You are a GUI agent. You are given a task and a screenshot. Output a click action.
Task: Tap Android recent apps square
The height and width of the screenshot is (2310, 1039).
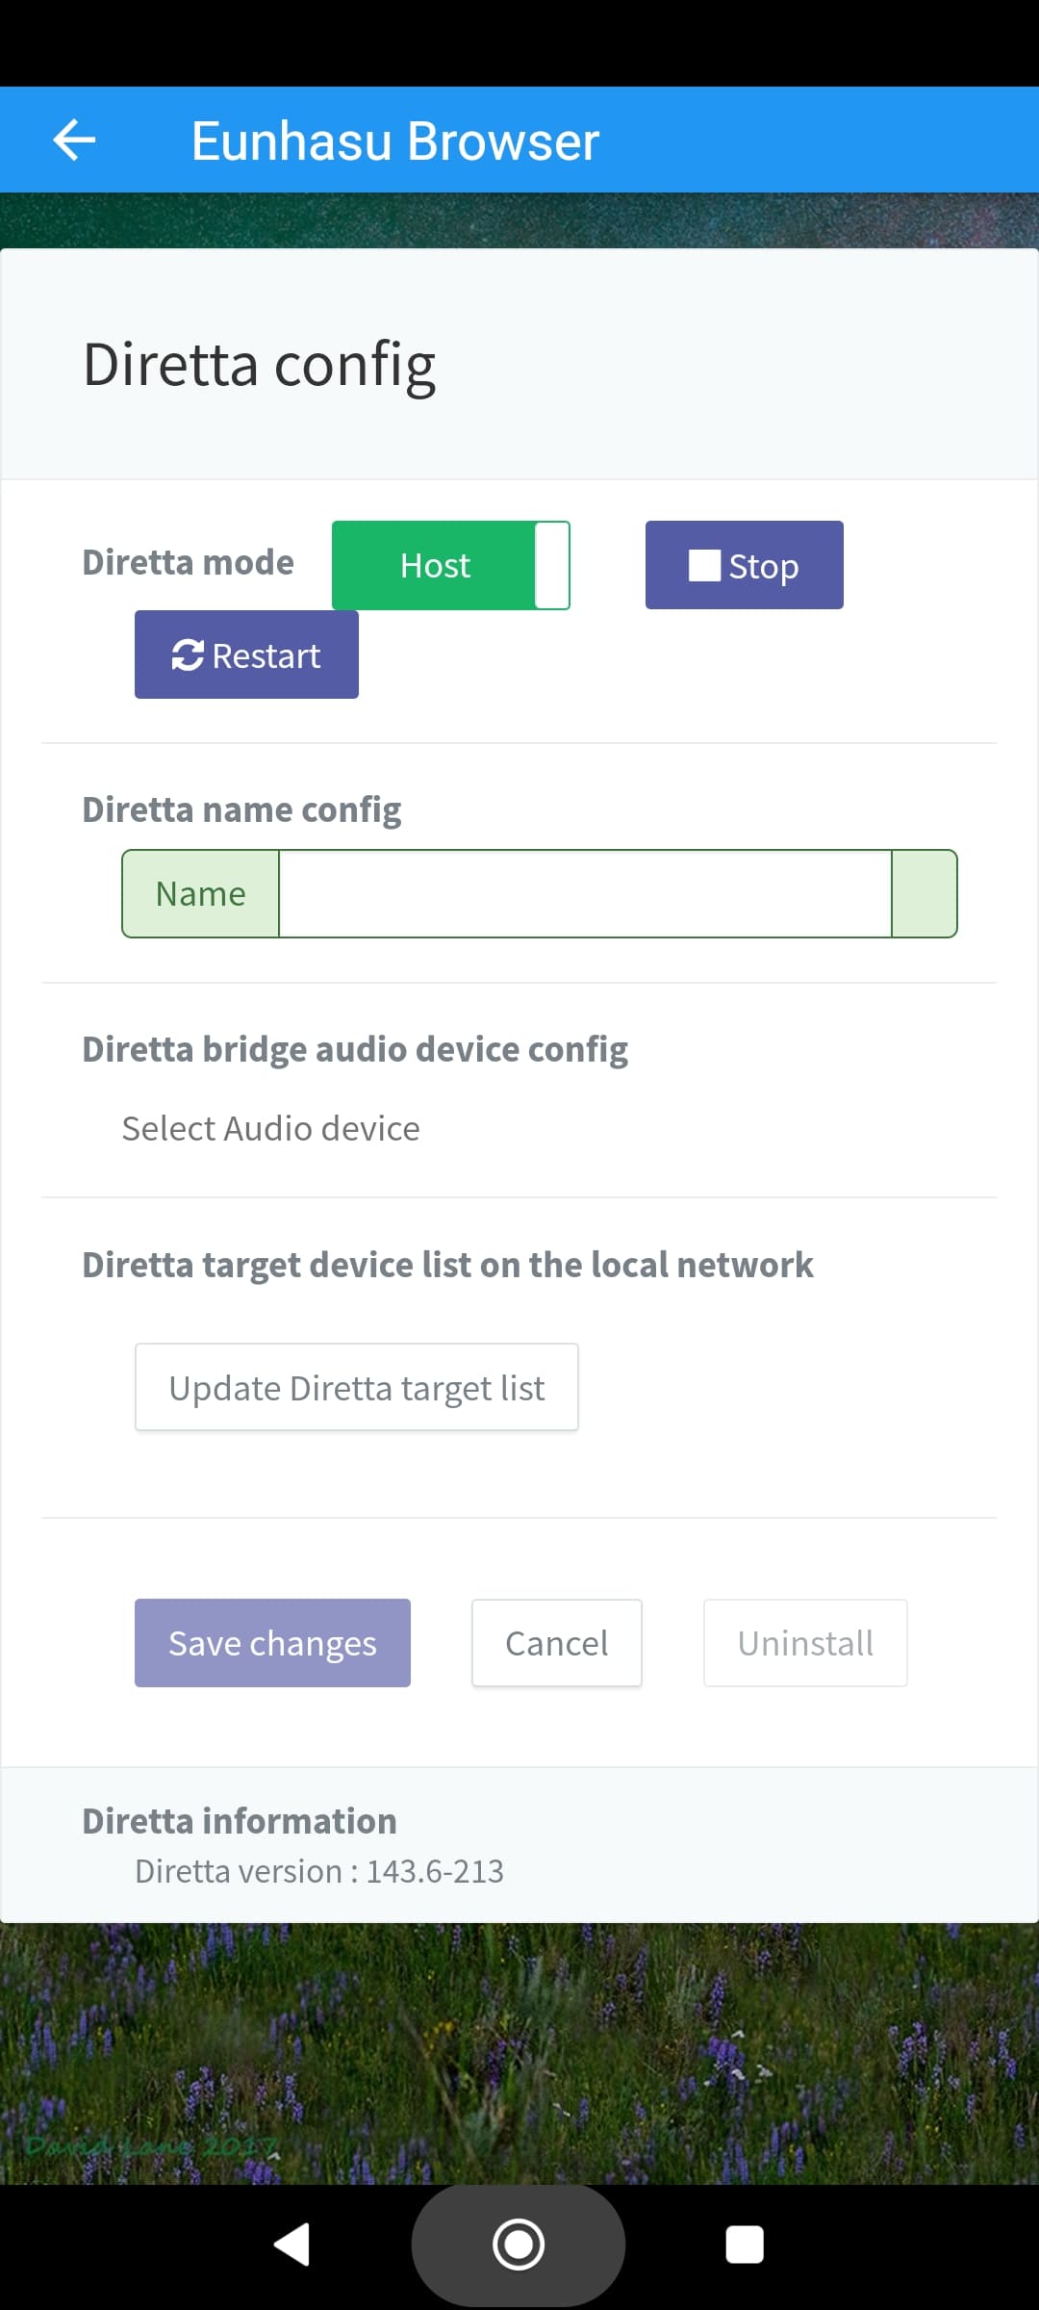(745, 2245)
